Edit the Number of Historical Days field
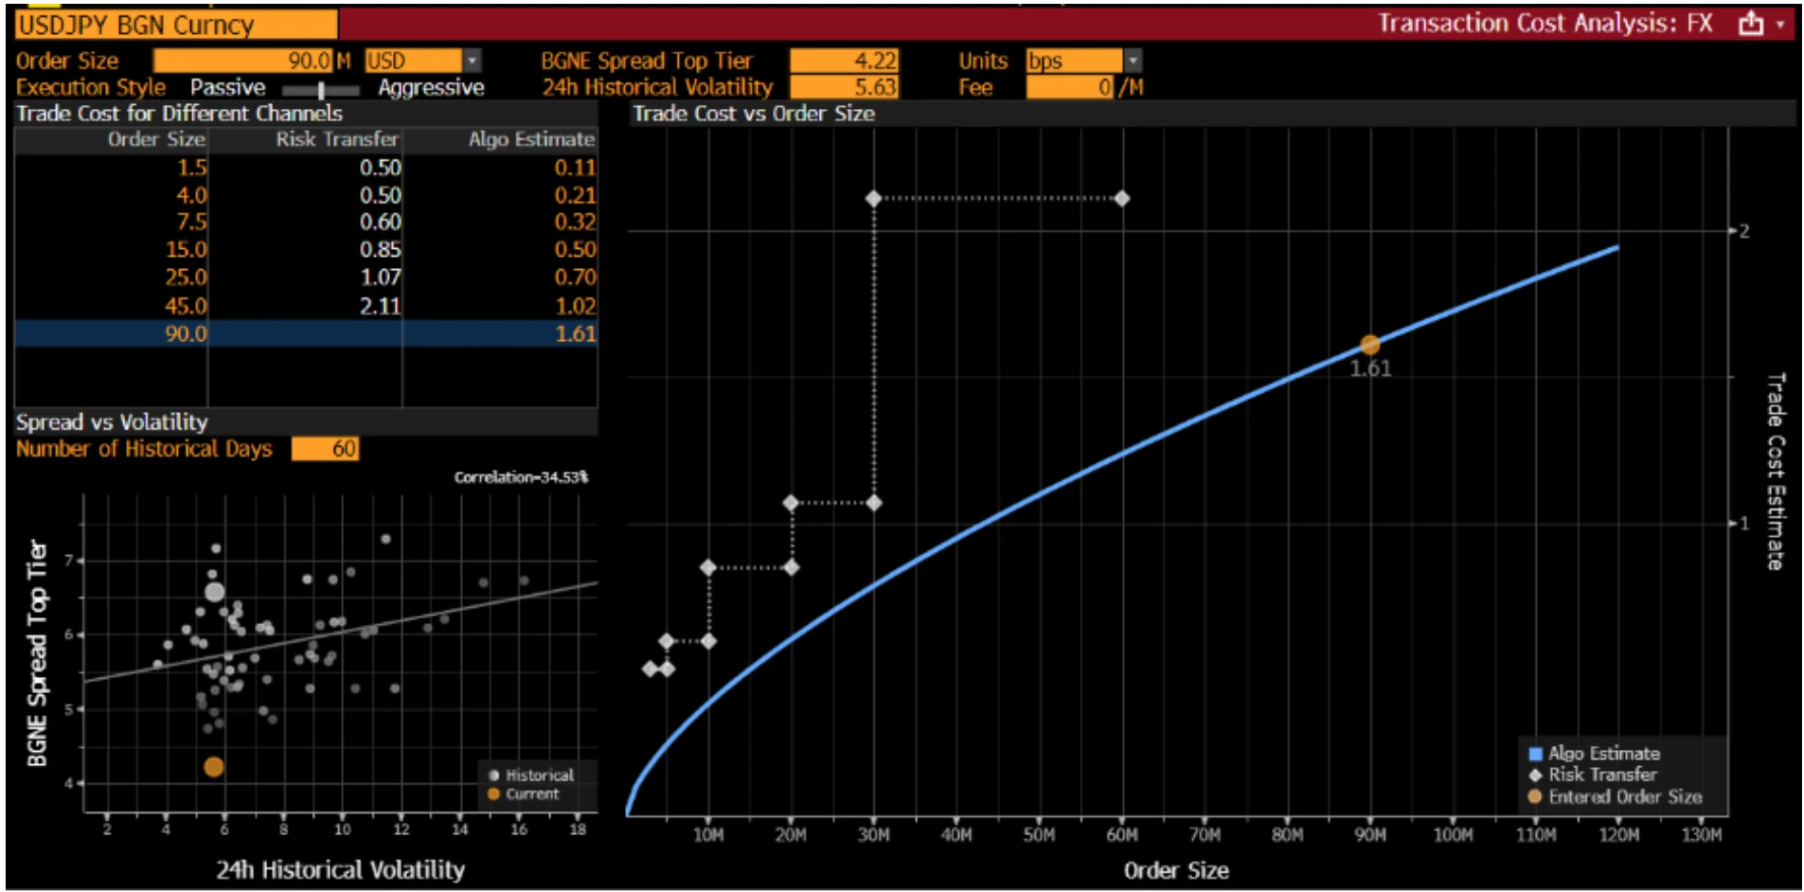Viewport: 1804px width, 892px height. click(x=325, y=449)
